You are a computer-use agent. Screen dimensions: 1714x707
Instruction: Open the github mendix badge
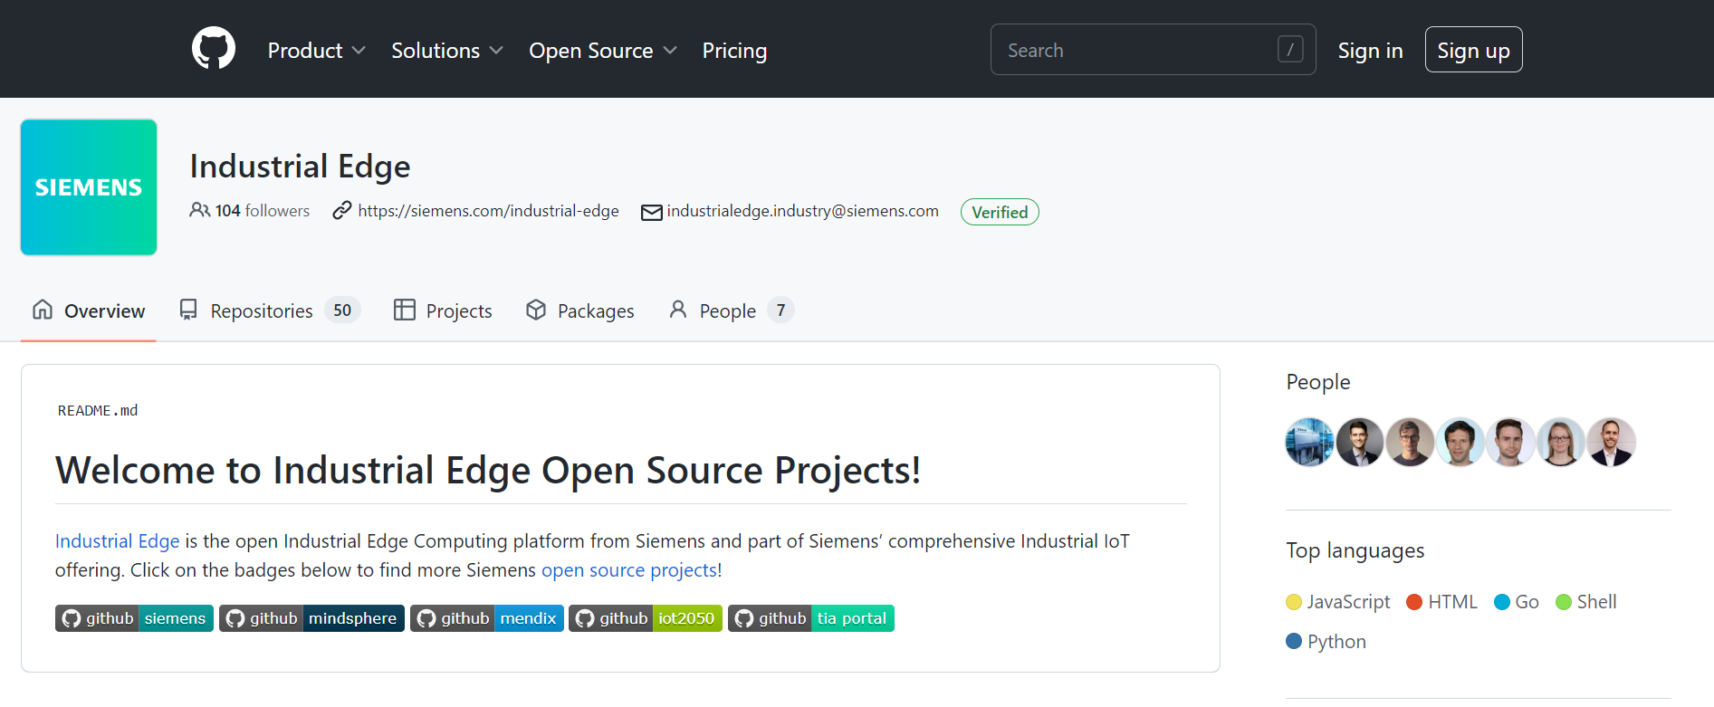coord(487,618)
